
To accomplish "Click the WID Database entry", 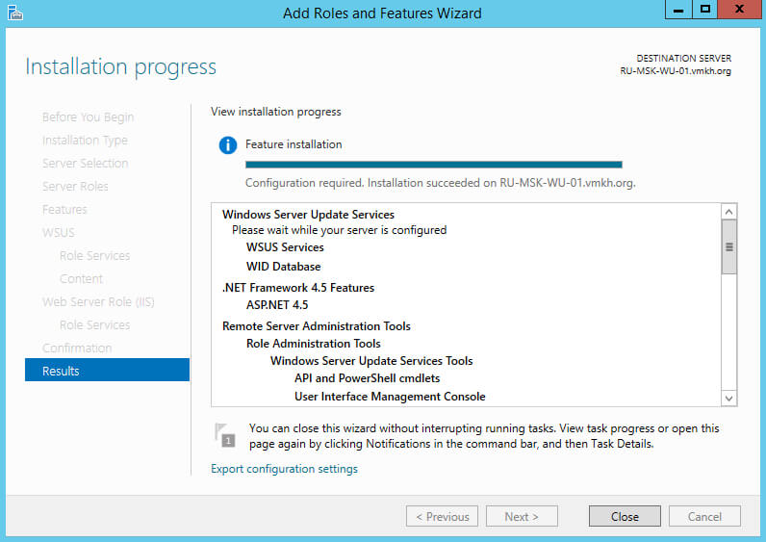I will coord(283,267).
